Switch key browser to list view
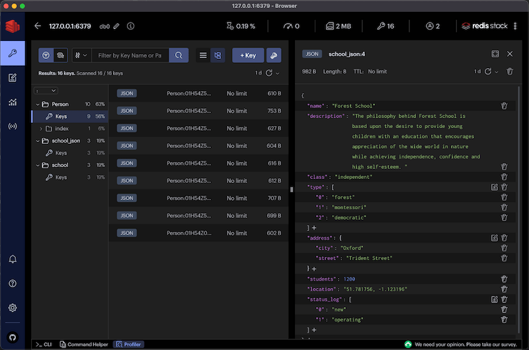The height and width of the screenshot is (350, 529). click(x=204, y=55)
